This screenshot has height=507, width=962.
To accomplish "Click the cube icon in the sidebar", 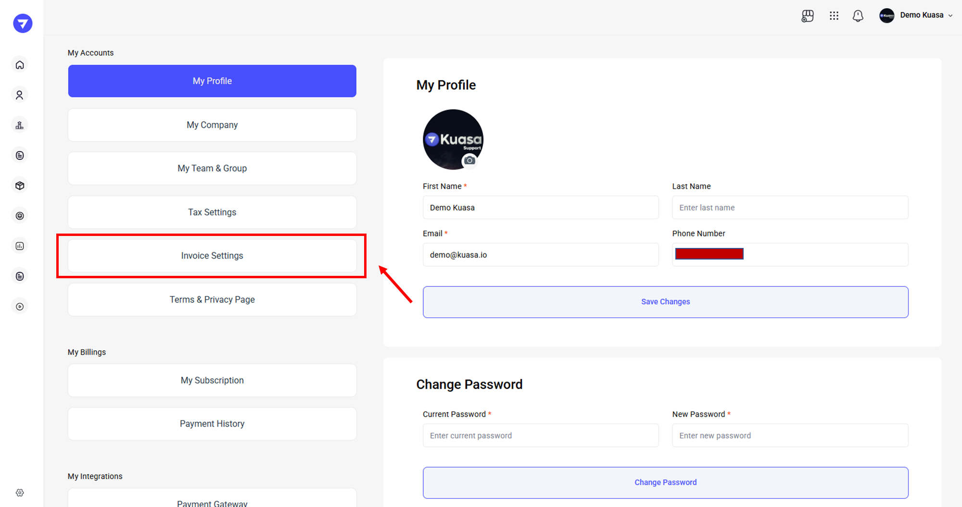I will click(20, 185).
